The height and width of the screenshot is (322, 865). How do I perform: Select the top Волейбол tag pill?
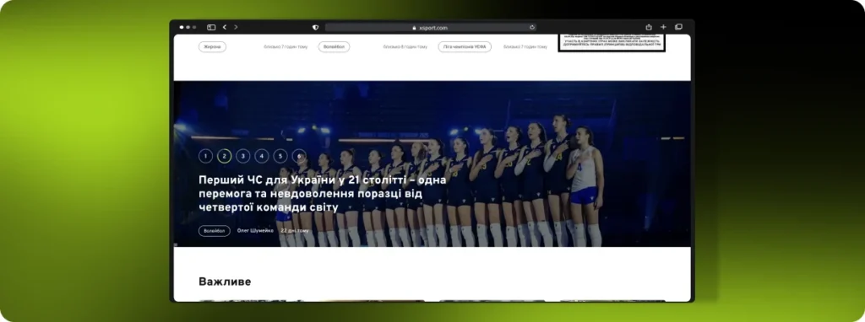pos(334,47)
